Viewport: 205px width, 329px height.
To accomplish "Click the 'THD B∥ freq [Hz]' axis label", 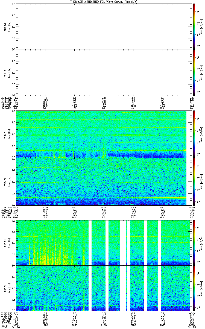I will 7,181.
